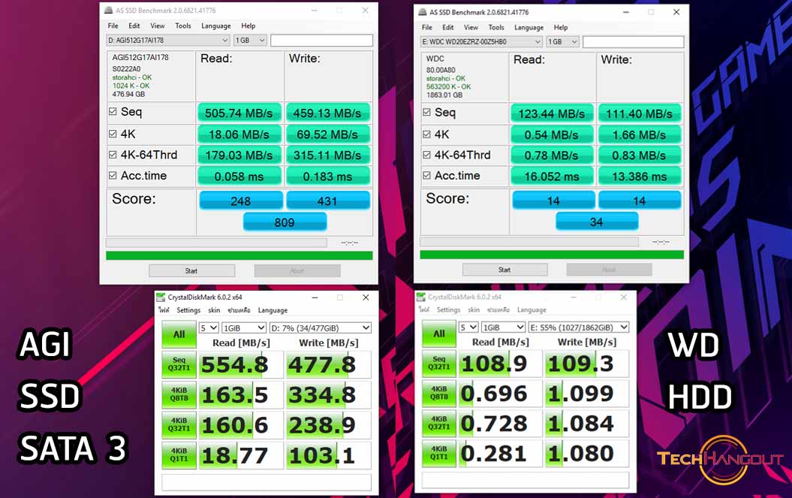792x498 pixels.
Task: Open View menu in AGI AS SSD window
Action: click(157, 26)
